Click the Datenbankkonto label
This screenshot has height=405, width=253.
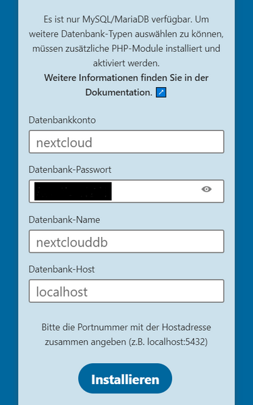point(62,120)
